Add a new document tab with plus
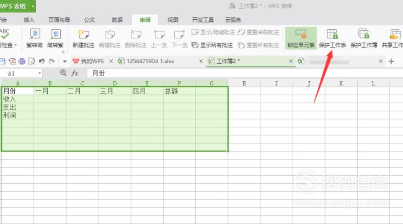Viewport: 403px width, 224px height. [391, 61]
